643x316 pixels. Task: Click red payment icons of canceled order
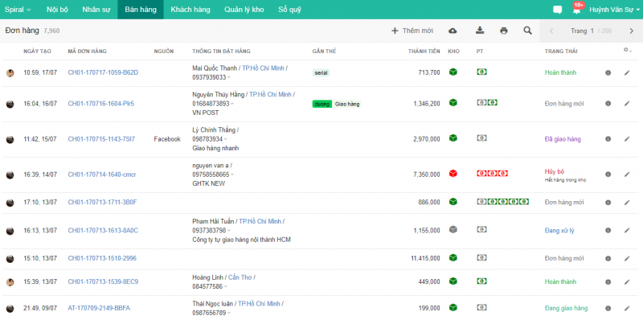point(493,174)
